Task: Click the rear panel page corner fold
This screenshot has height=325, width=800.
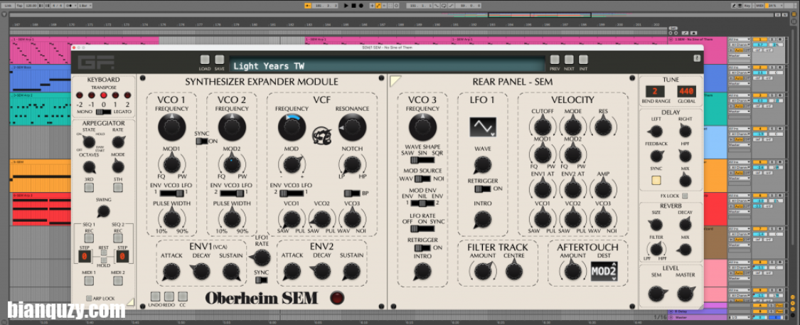Action: [395, 80]
